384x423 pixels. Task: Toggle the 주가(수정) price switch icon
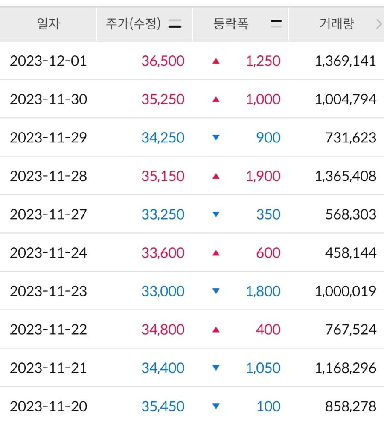pos(175,24)
